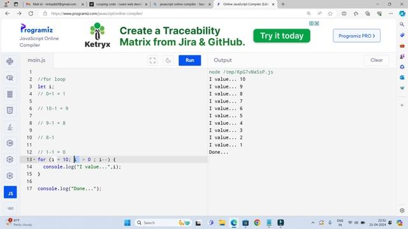Open split screen icon in toolbar
408x229 pixels.
[x=344, y=13]
